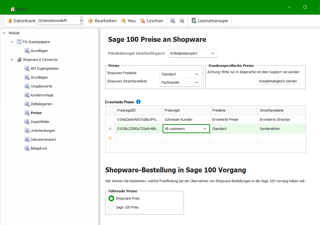This screenshot has width=320, height=225.
Task: Click the Bearbeiten toolbar button
Action: click(x=102, y=21)
